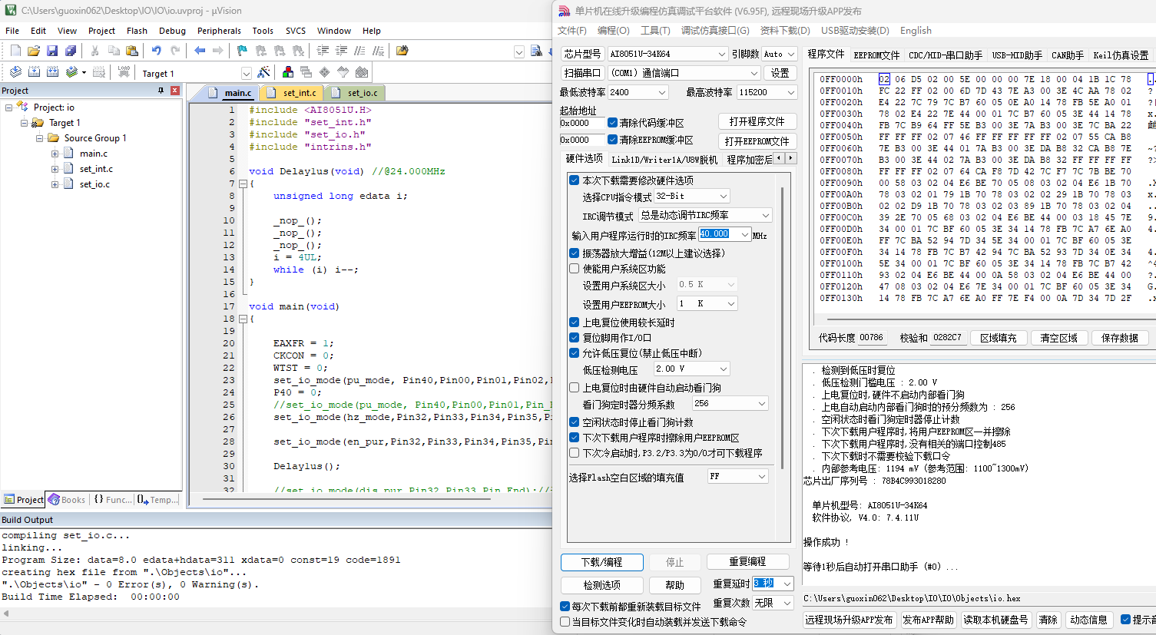Click the Undo arrow icon in µVision
Screen dimensions: 1156x635
[x=157, y=51]
